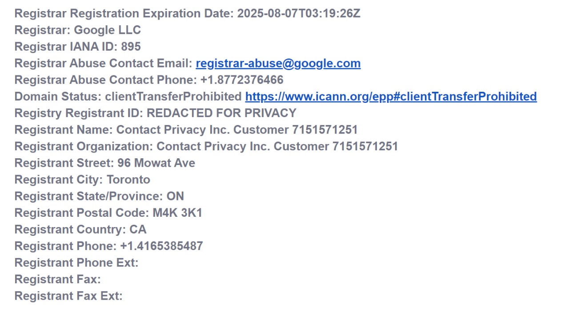The height and width of the screenshot is (309, 569).
Task: Click the 'Registrant Phone Ext:' line
Action: (x=76, y=263)
